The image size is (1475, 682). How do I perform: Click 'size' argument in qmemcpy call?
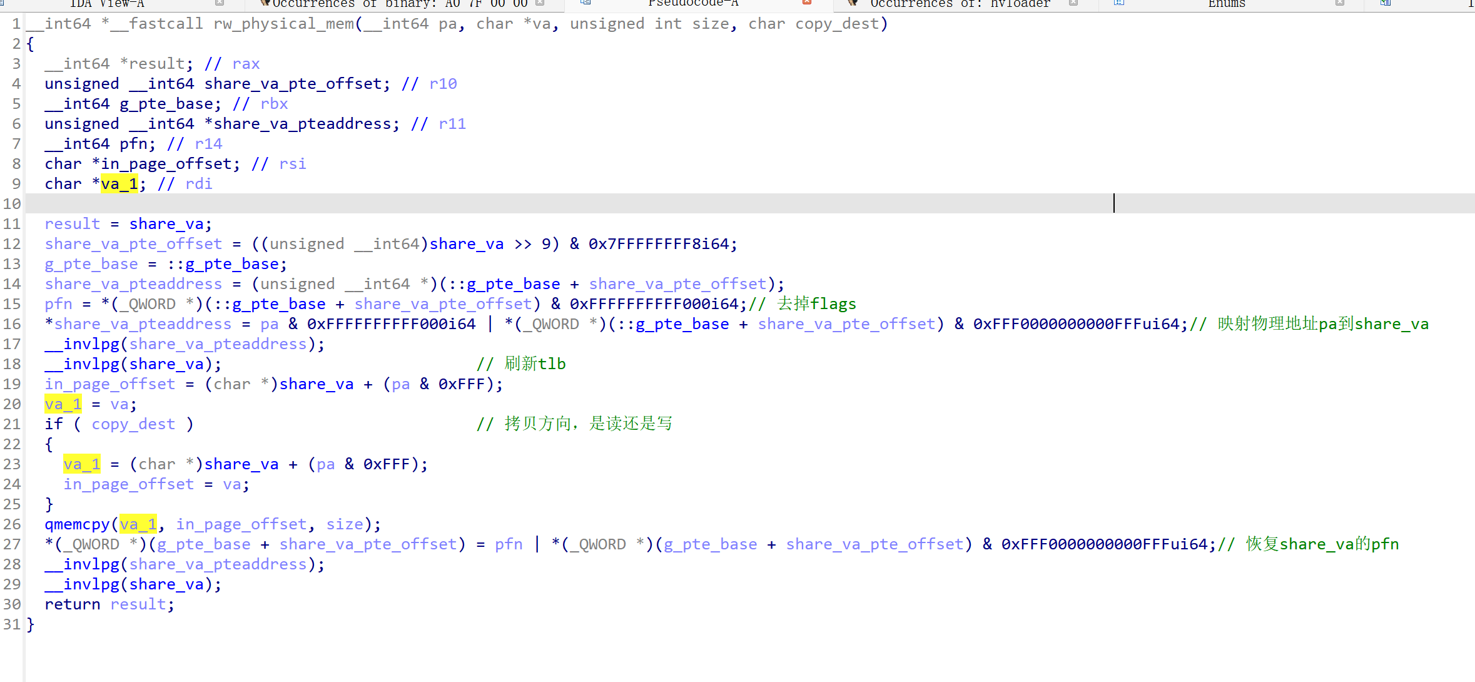345,524
